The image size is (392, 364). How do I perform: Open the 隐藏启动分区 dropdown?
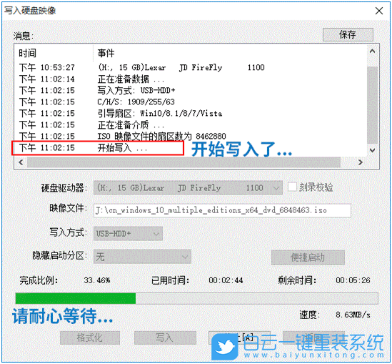click(x=142, y=257)
